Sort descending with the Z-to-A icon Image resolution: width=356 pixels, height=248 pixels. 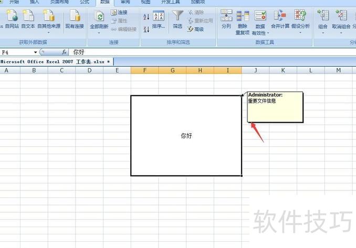[146, 29]
